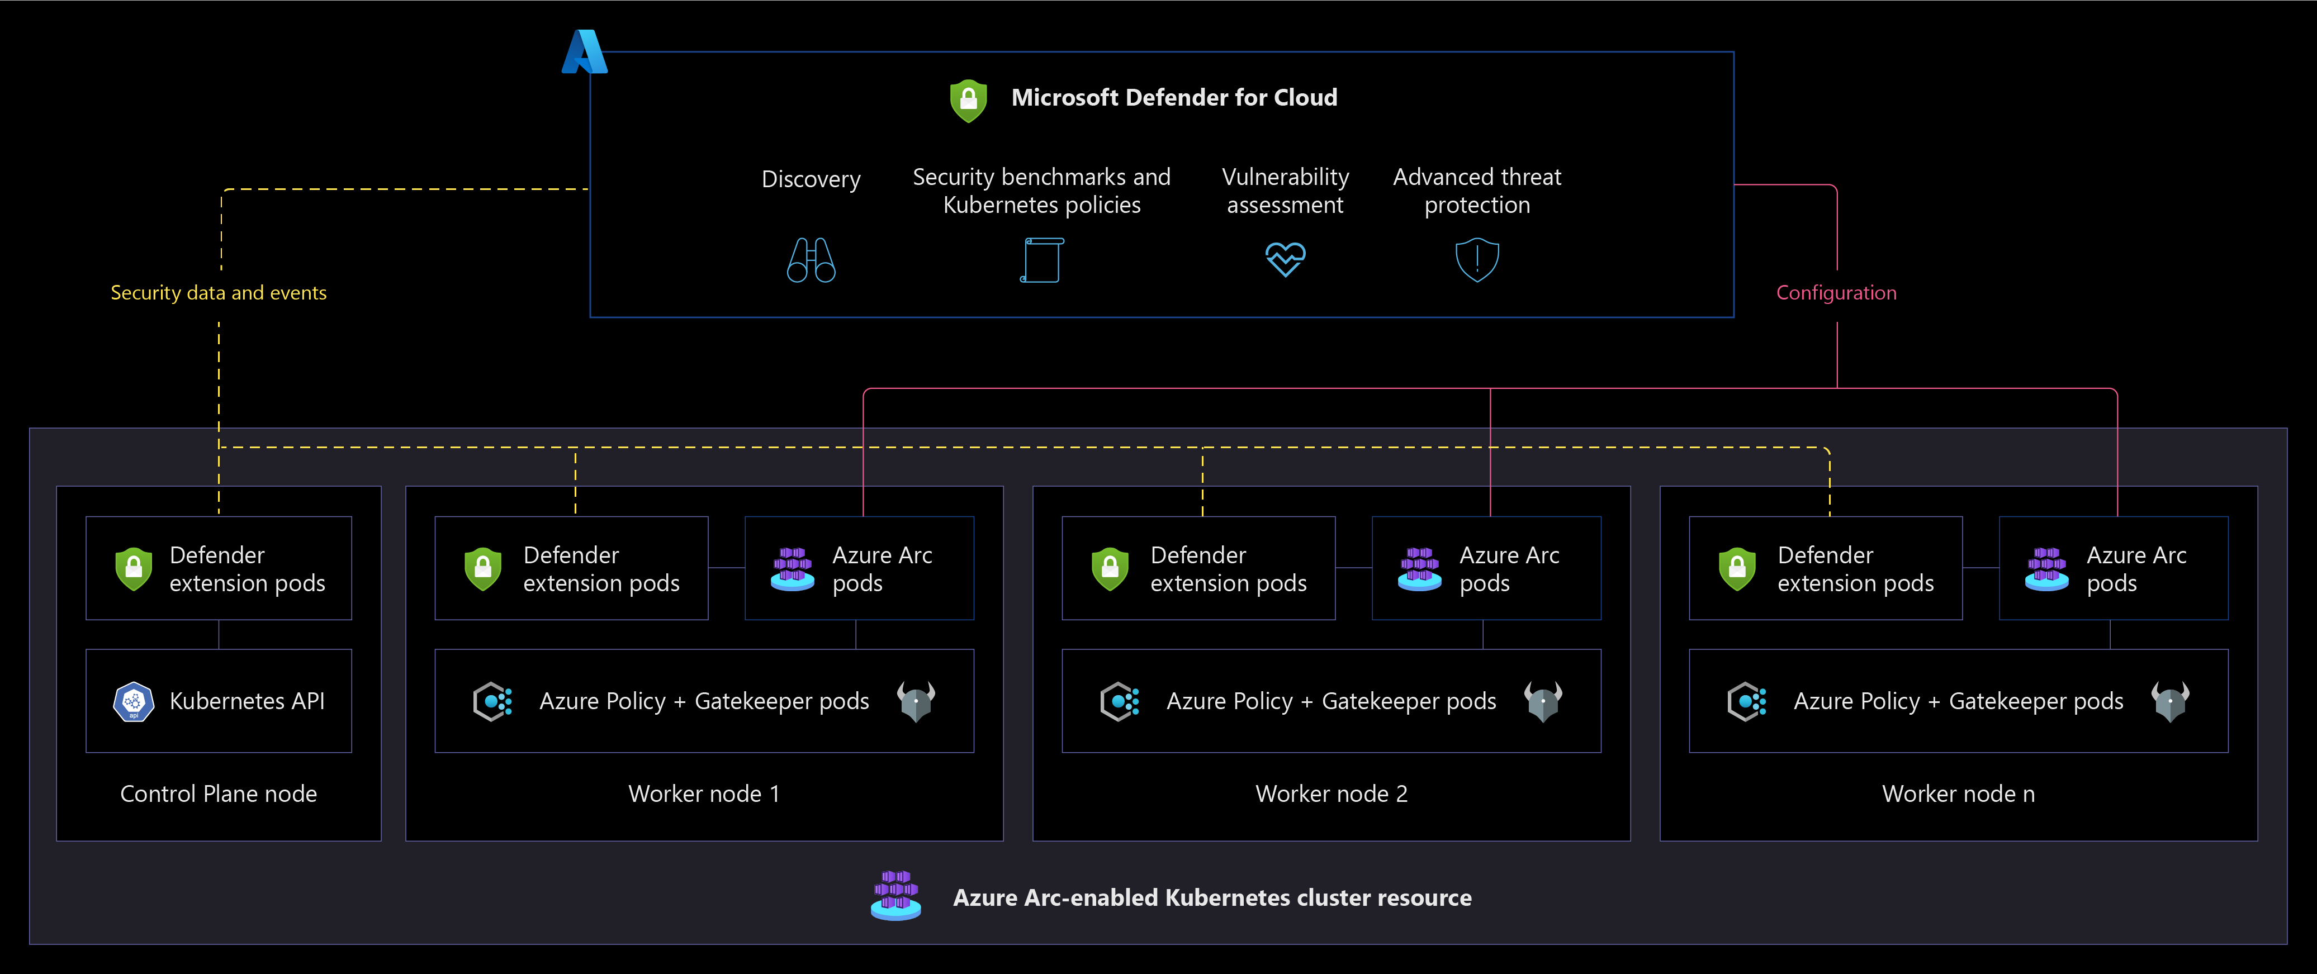This screenshot has width=2317, height=974.
Task: Click Defender shield icon in Worker node 2
Action: (x=1110, y=569)
